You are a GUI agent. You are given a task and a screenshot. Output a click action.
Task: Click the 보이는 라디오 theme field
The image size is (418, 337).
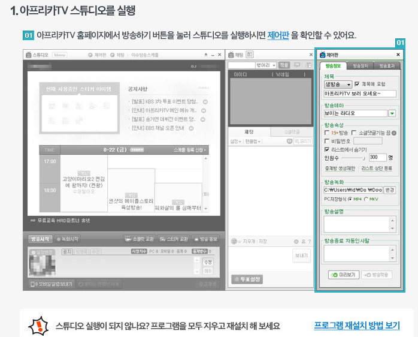point(356,113)
